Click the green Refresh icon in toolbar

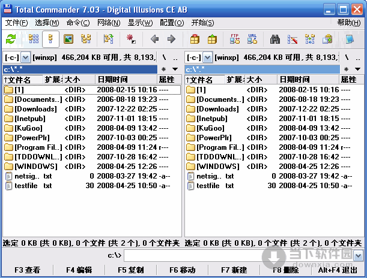click(x=11, y=40)
